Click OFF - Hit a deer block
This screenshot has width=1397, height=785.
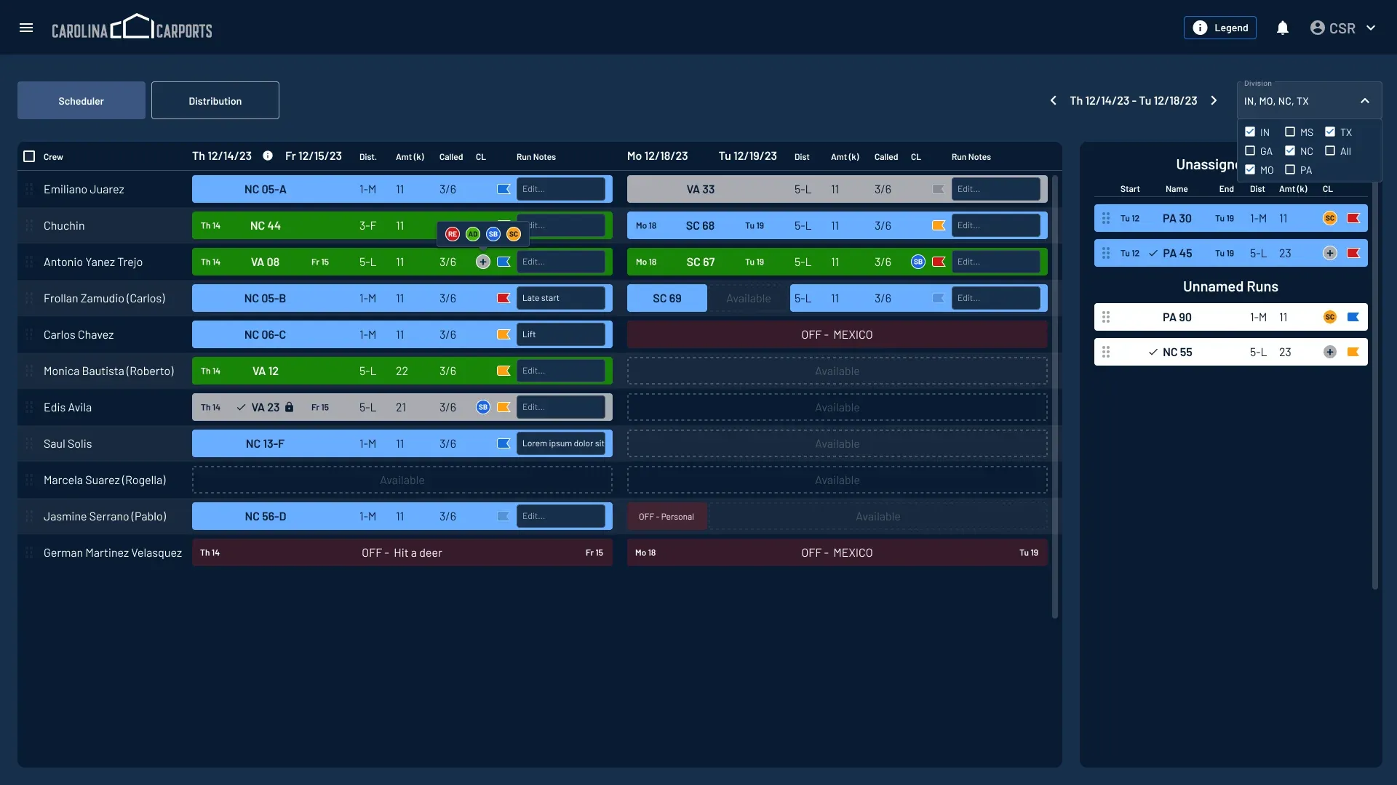point(402,552)
